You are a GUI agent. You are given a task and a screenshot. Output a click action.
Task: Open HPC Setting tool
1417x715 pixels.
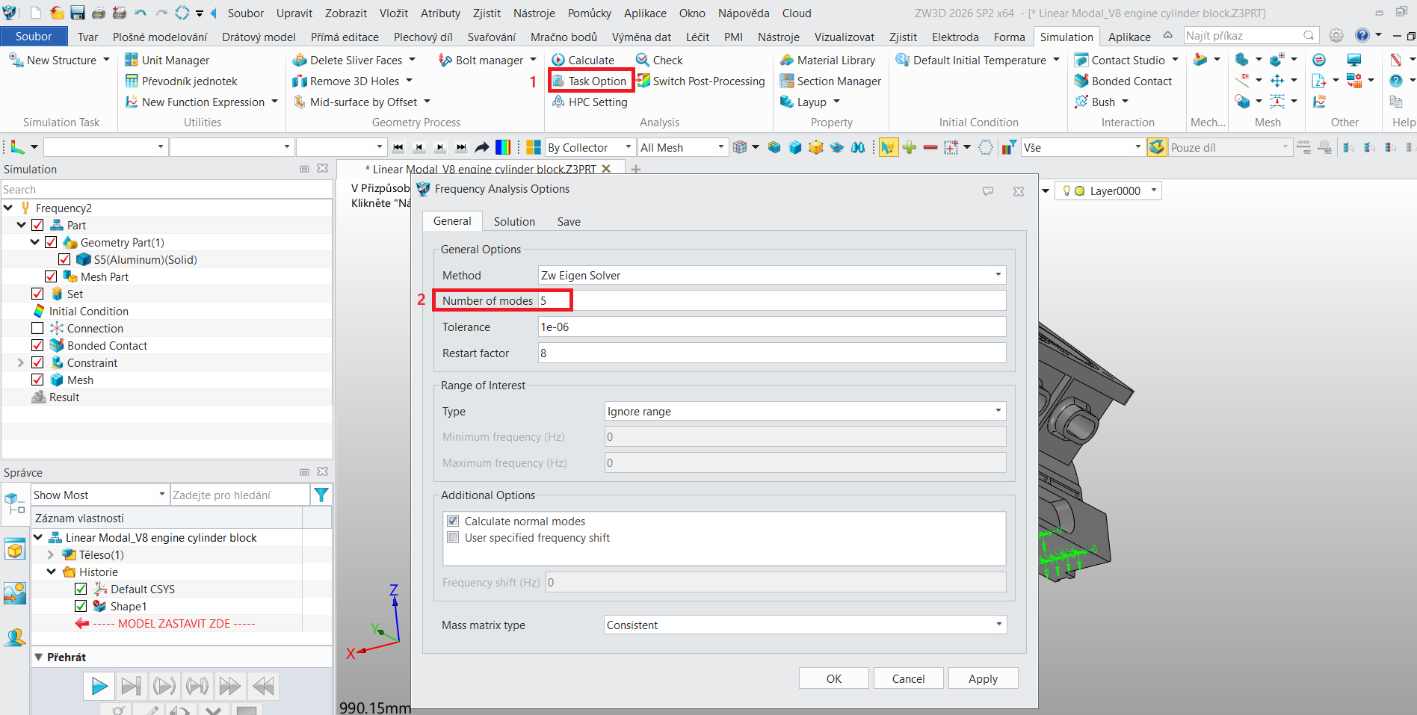coord(590,102)
